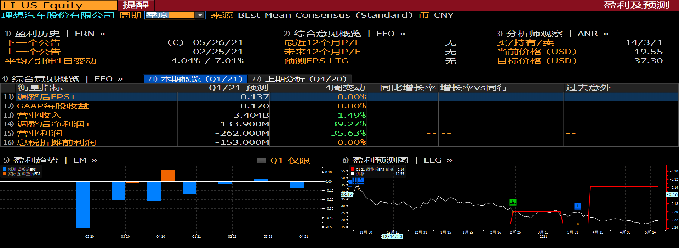Image resolution: width=679 pixels, height=248 pixels.
Task: Click the current price value 19.55
Action: tap(648, 52)
